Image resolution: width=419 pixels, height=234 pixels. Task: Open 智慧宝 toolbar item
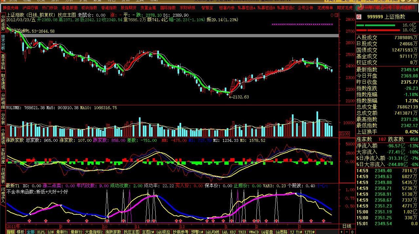click(x=207, y=8)
